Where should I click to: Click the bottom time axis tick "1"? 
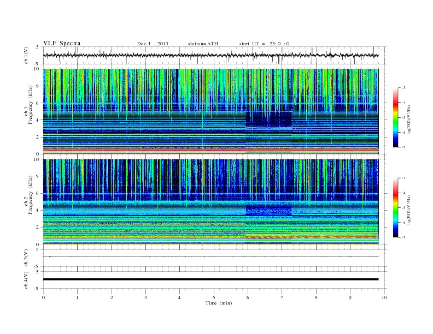pyautogui.click(x=77, y=297)
